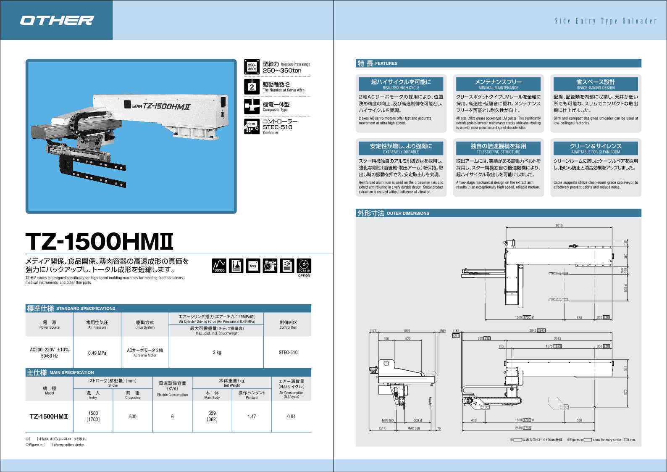The height and width of the screenshot is (472, 667).
Task: Click the 主仕様 MAIN SPECIFICATION header
Action: [168, 372]
